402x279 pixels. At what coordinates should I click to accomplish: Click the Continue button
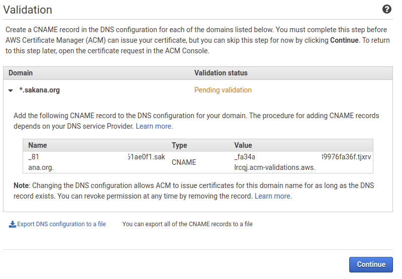[371, 264]
